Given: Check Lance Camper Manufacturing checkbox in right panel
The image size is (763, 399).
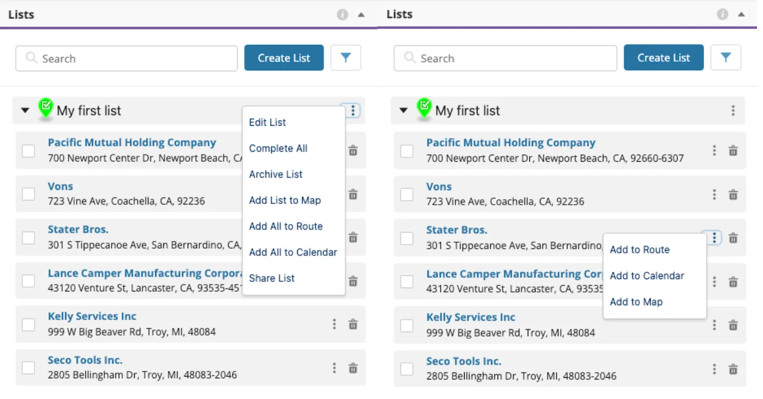Looking at the screenshot, I should (x=407, y=282).
